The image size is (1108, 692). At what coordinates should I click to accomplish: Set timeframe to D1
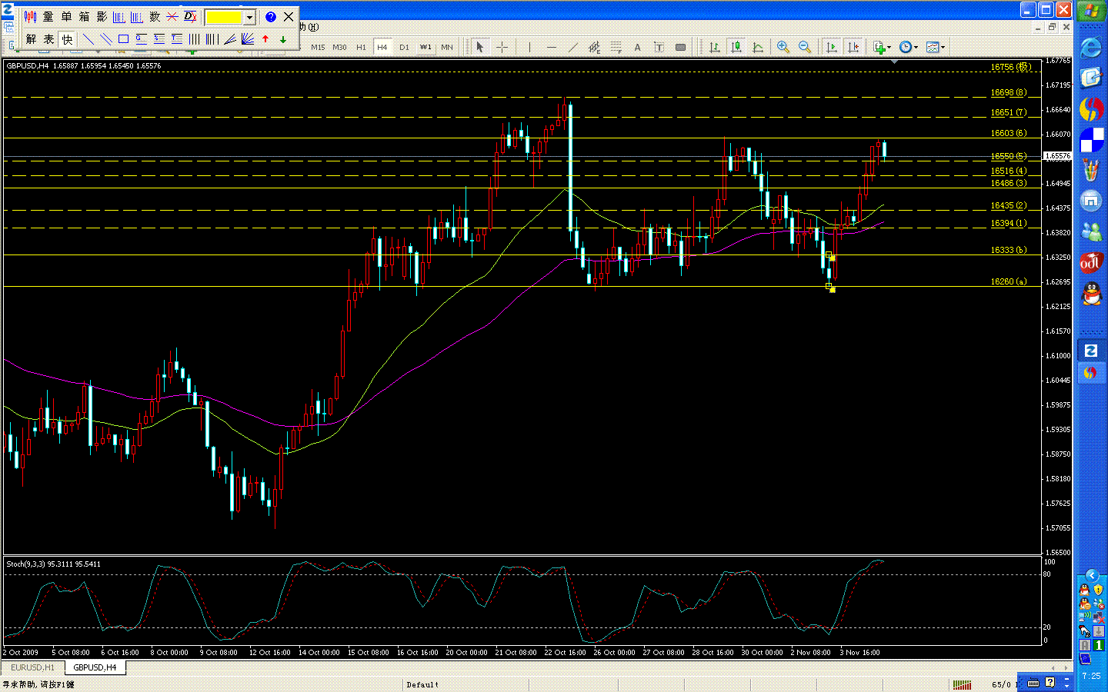click(x=404, y=47)
